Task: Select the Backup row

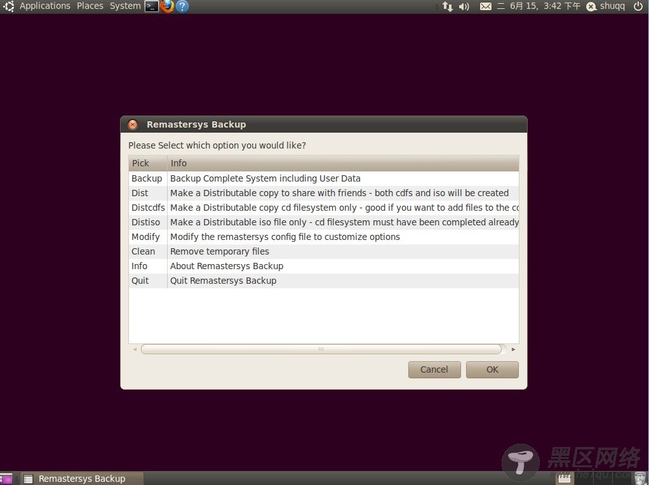Action: tap(324, 178)
